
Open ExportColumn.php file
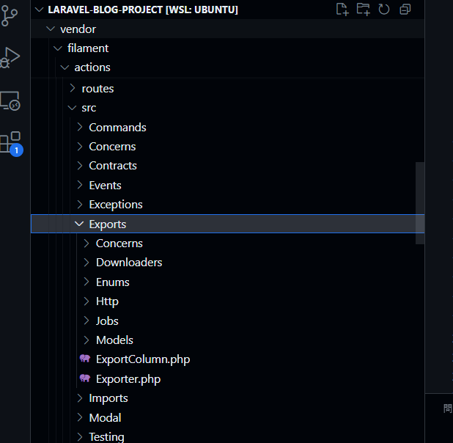(227, 359)
